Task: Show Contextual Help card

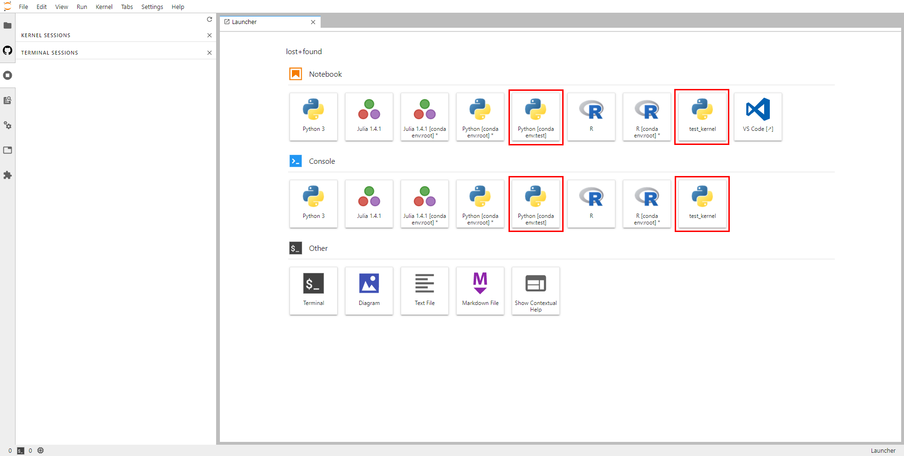Action: point(536,291)
